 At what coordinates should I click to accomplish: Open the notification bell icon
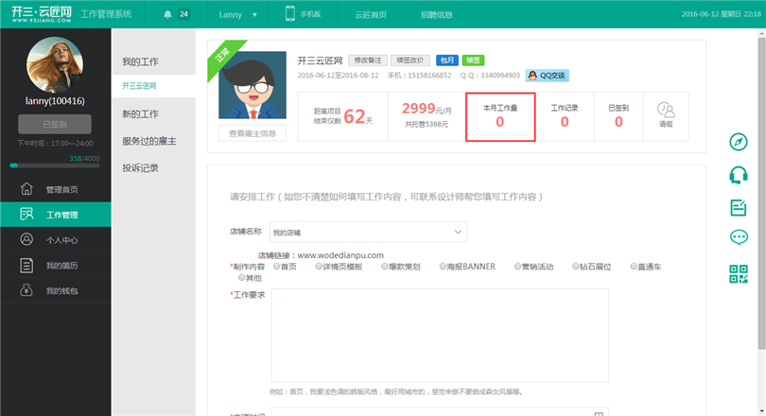click(x=167, y=14)
